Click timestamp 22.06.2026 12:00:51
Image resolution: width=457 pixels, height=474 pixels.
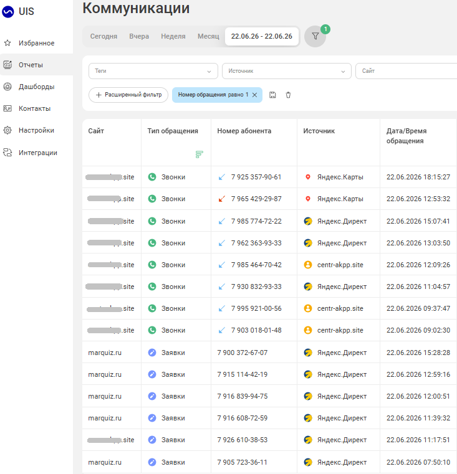point(418,396)
